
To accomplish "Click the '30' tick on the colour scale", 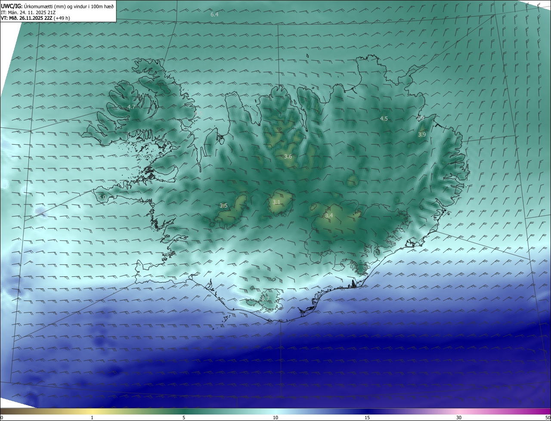I will (x=459, y=418).
